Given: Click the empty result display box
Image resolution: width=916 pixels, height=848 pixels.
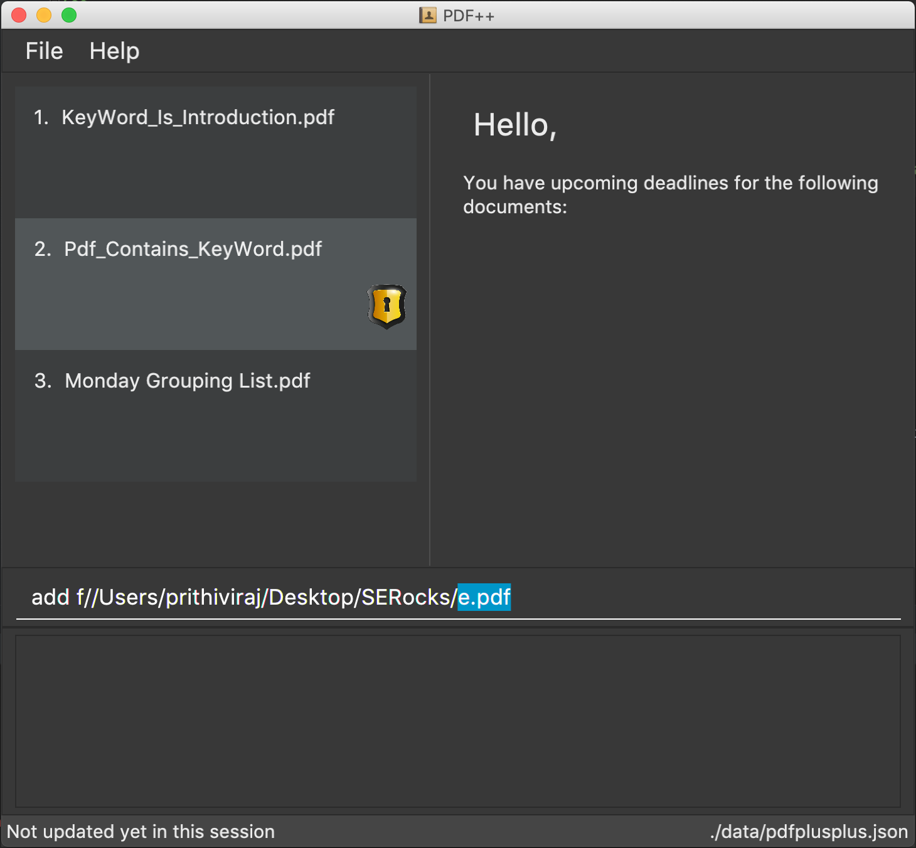Looking at the screenshot, I should point(458,721).
